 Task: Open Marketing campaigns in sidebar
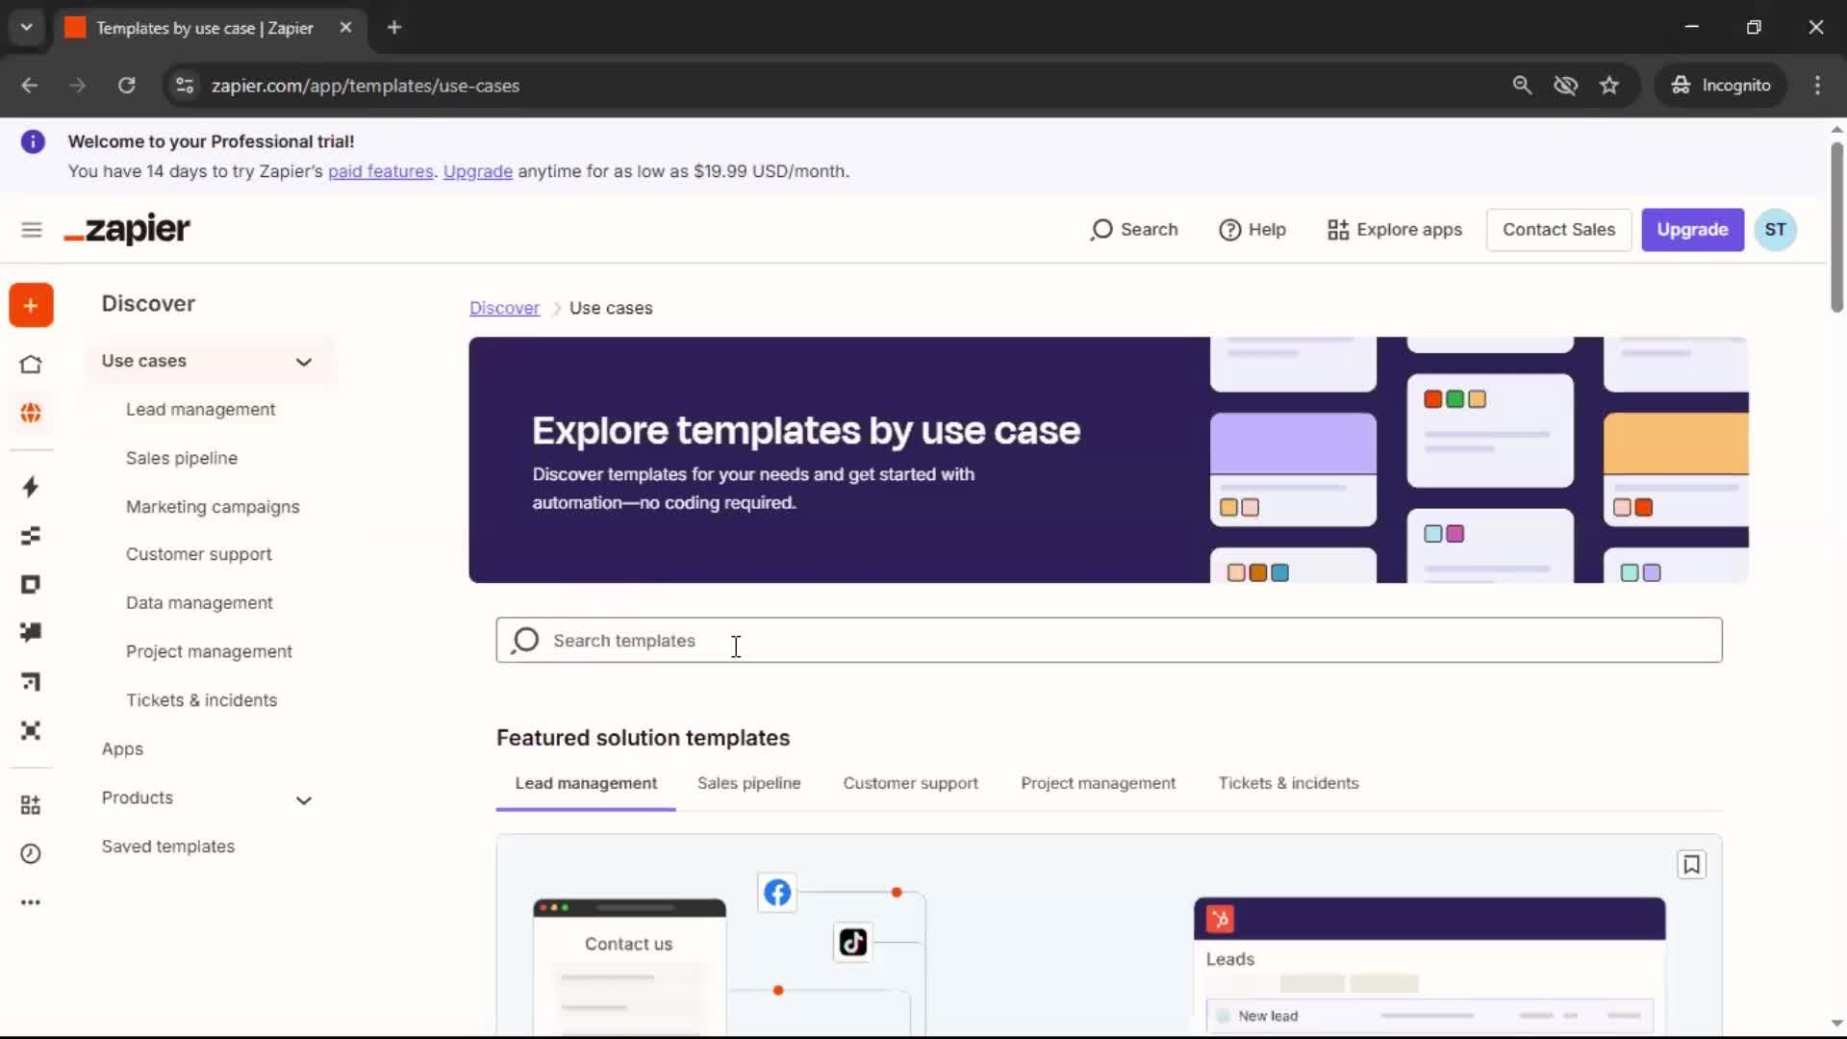coord(213,507)
